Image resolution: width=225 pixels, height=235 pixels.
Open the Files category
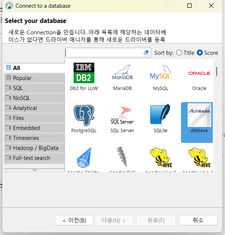click(x=34, y=118)
